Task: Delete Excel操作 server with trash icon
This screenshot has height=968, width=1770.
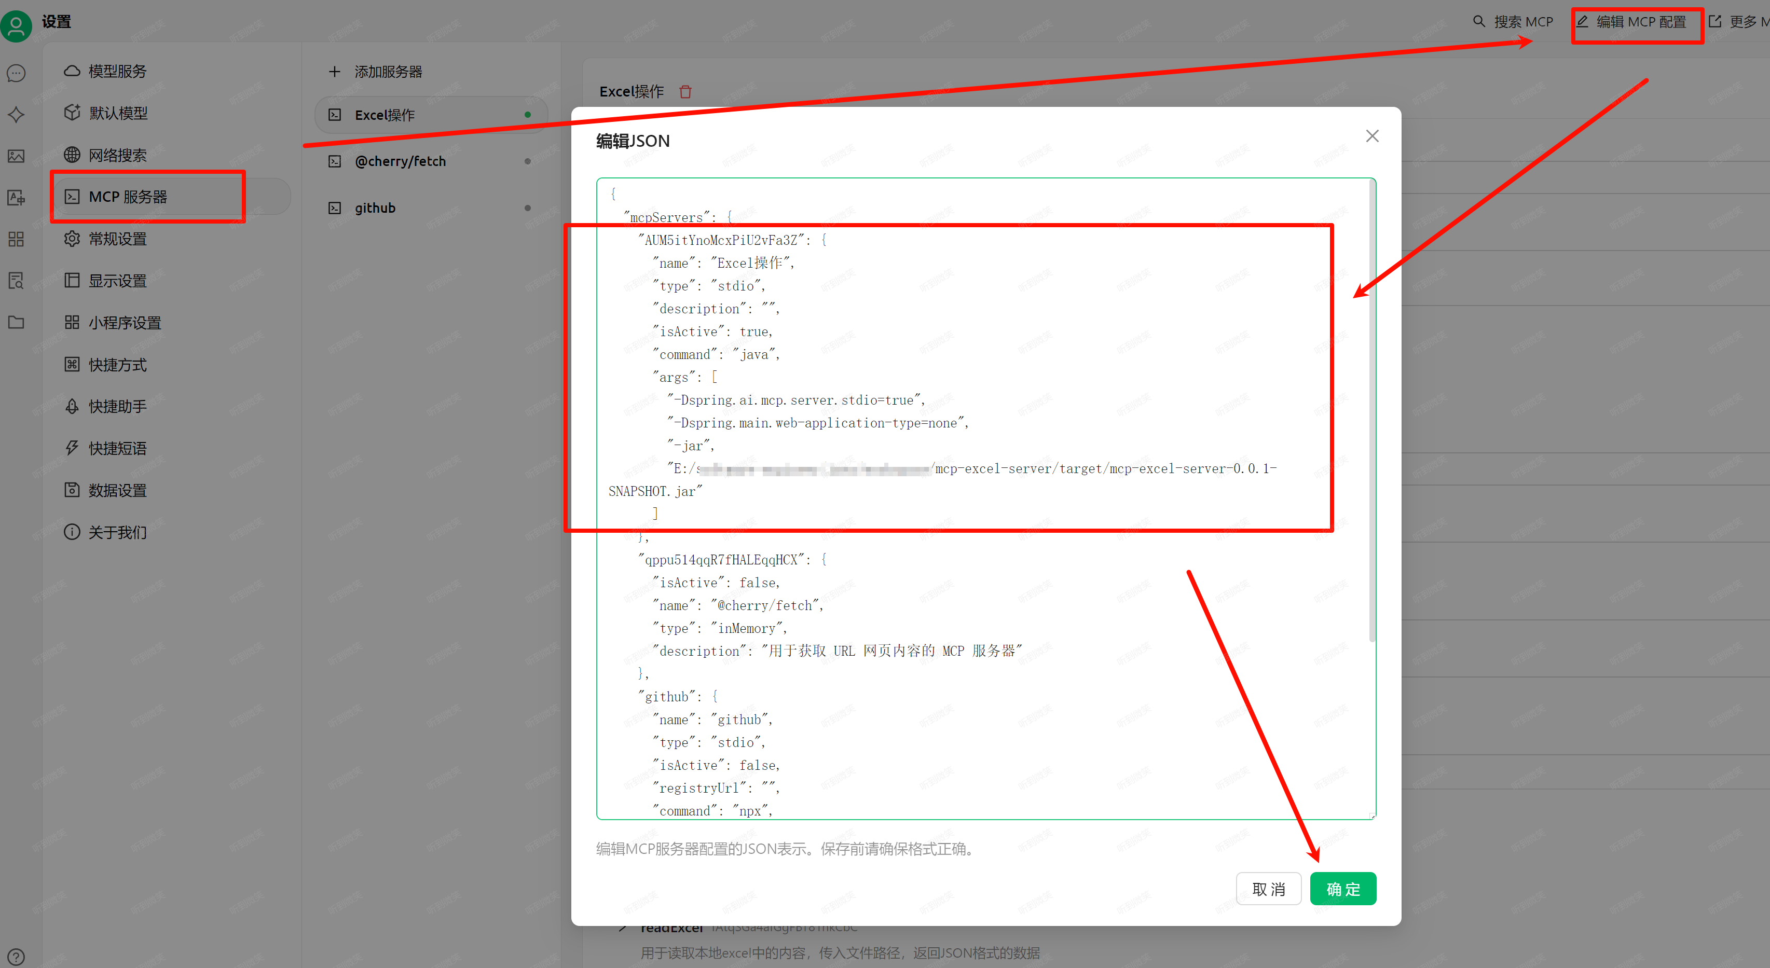Action: [685, 91]
